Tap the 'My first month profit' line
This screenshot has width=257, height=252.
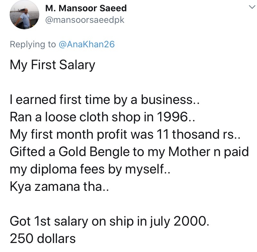click(x=125, y=135)
